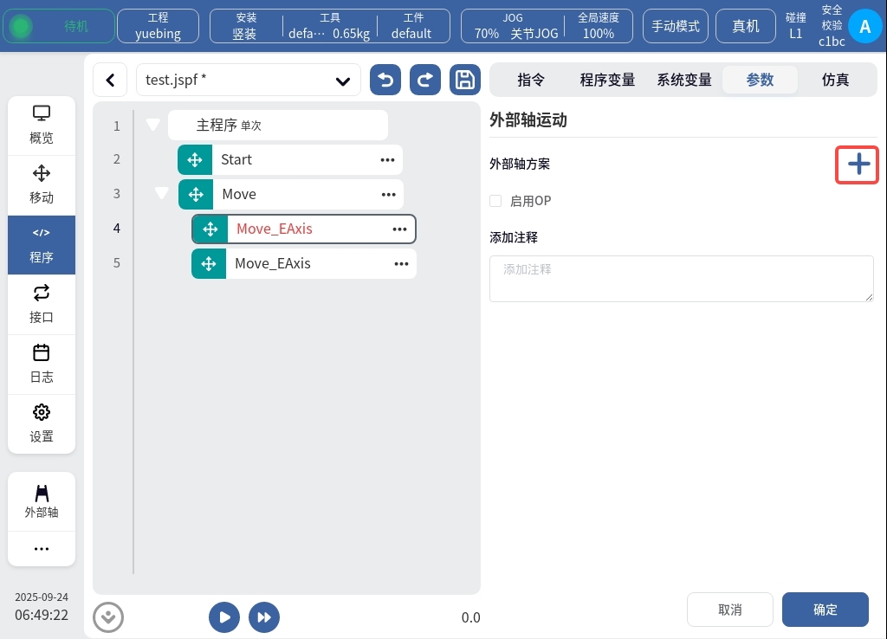This screenshot has height=639, width=887.
Task: Open the 移动 move panel in sidebar
Action: click(x=42, y=184)
